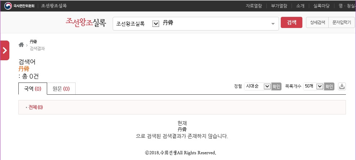Open the 실록마당 menu
Screen dimensions: 356x160
[321, 6]
